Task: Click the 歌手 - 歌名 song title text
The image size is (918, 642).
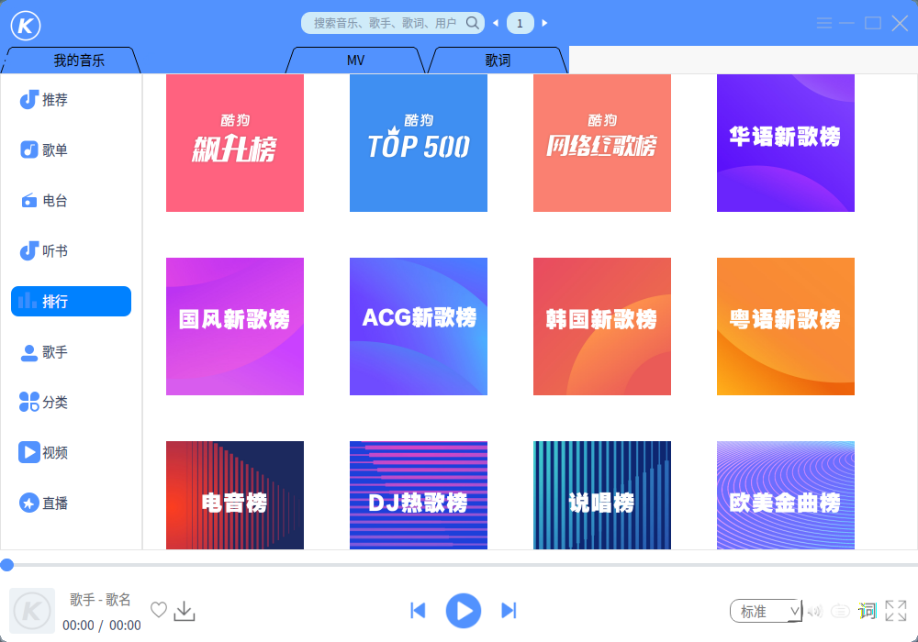Action: (101, 599)
